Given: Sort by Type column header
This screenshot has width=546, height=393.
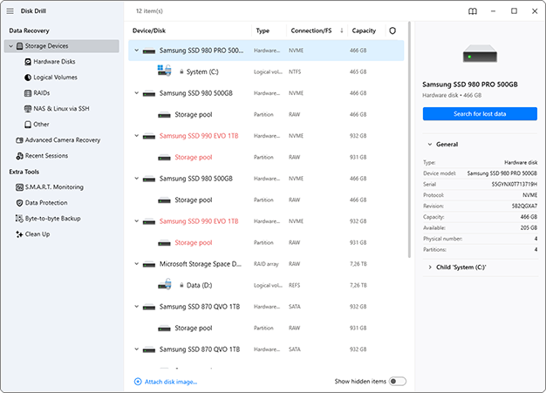Looking at the screenshot, I should [x=263, y=30].
